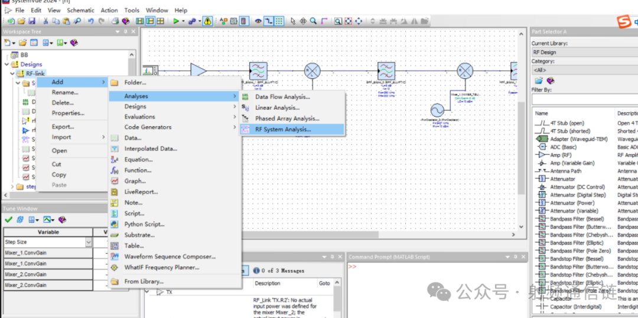Click the Graph icon in Add submenu

[x=115, y=181]
